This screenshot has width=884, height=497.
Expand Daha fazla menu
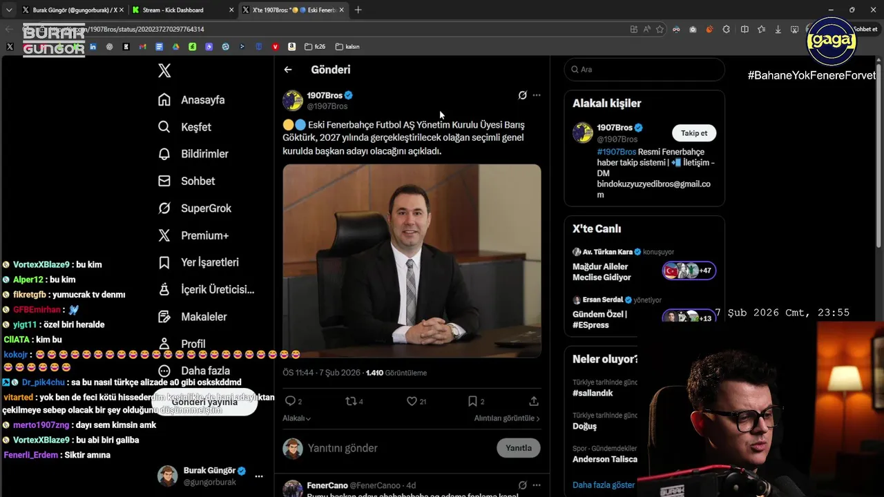click(194, 371)
